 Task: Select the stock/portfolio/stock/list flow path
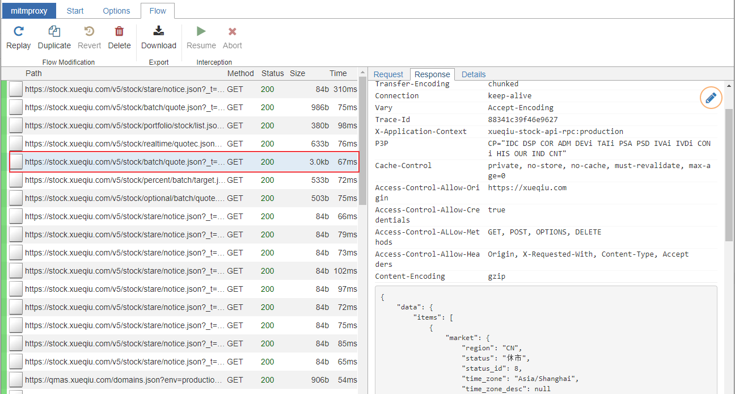click(125, 125)
